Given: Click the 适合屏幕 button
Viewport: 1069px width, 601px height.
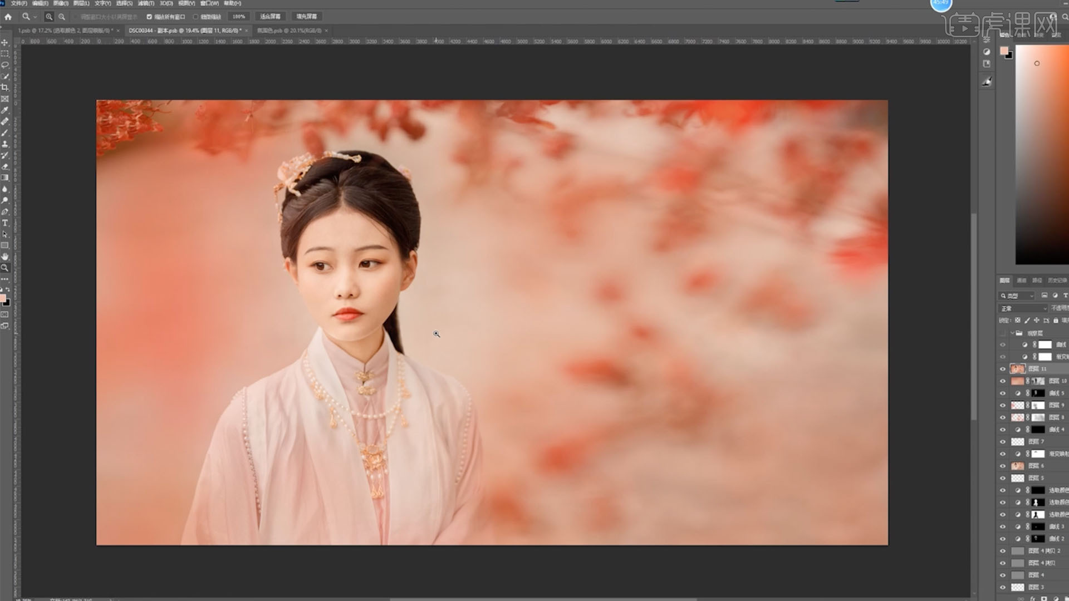Looking at the screenshot, I should point(270,17).
